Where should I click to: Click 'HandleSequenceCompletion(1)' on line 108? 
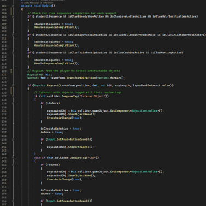(56, 27)
